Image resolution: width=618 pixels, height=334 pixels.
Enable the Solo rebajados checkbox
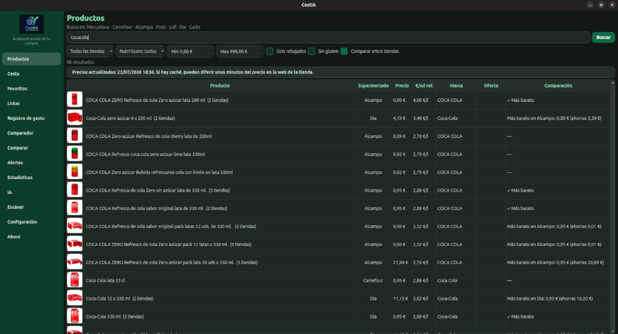(270, 51)
